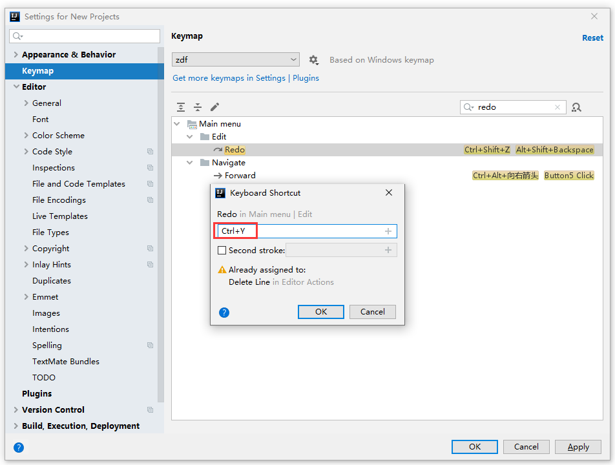Click the pencil edit shortcut icon
615x465 pixels.
pos(215,107)
